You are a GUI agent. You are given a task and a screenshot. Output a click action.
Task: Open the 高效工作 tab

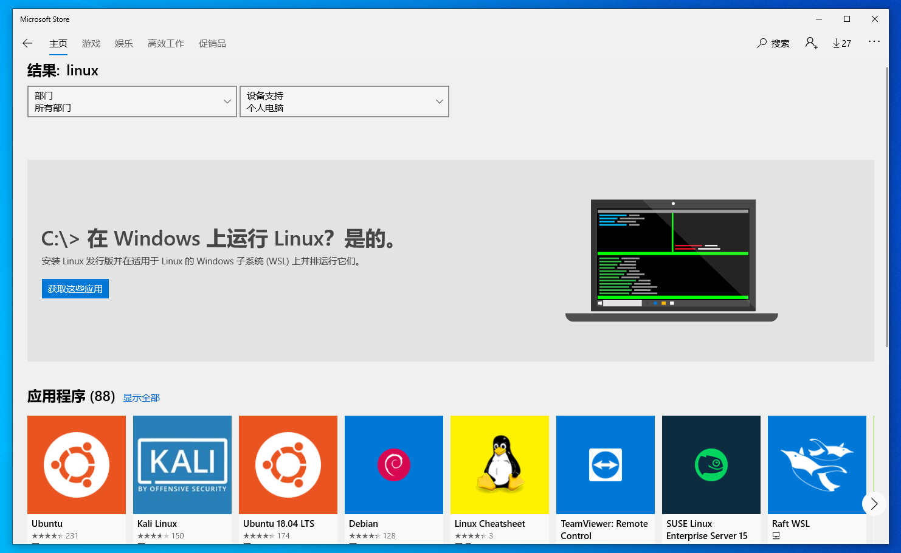pos(165,43)
